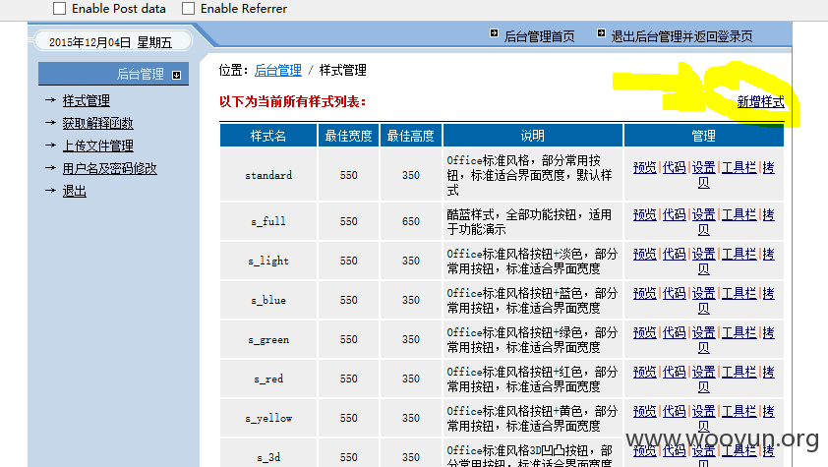Open 工具栏 for the s_yellow style
This screenshot has height=467, width=828.
(x=739, y=411)
